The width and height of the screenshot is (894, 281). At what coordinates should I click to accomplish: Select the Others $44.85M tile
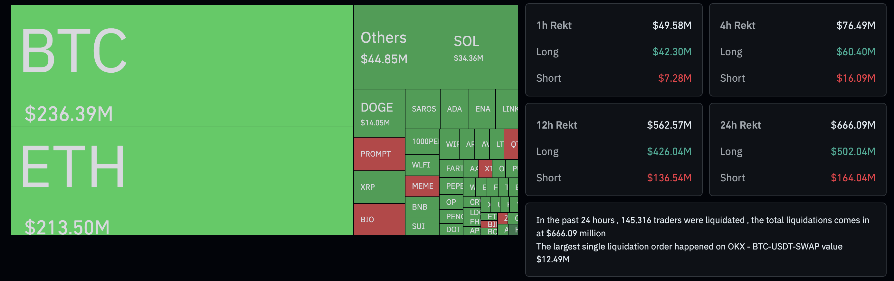(400, 47)
